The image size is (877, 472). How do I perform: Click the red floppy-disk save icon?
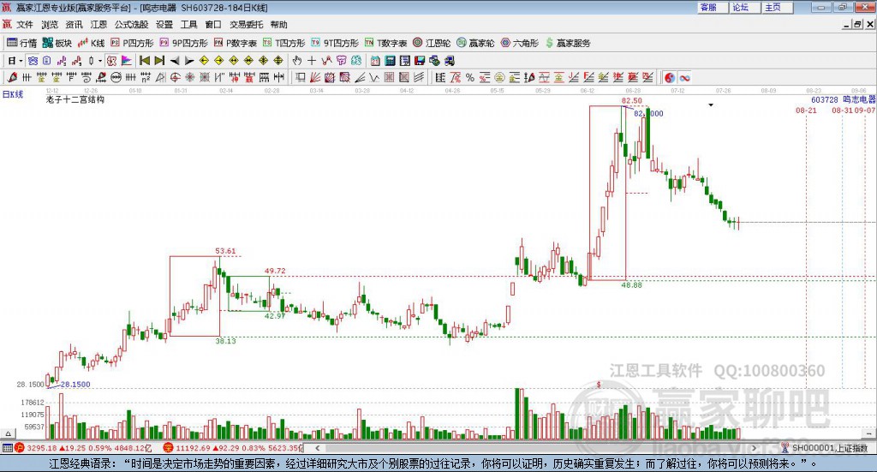[420, 61]
